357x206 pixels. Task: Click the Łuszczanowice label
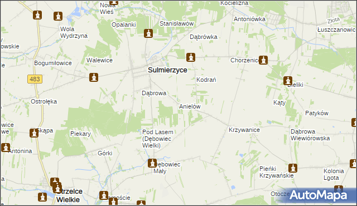pyautogui.click(x=336, y=30)
